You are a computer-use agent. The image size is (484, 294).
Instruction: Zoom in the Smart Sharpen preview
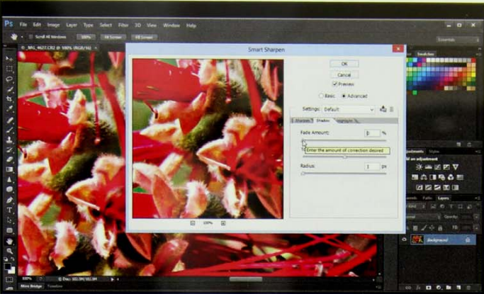click(x=223, y=222)
